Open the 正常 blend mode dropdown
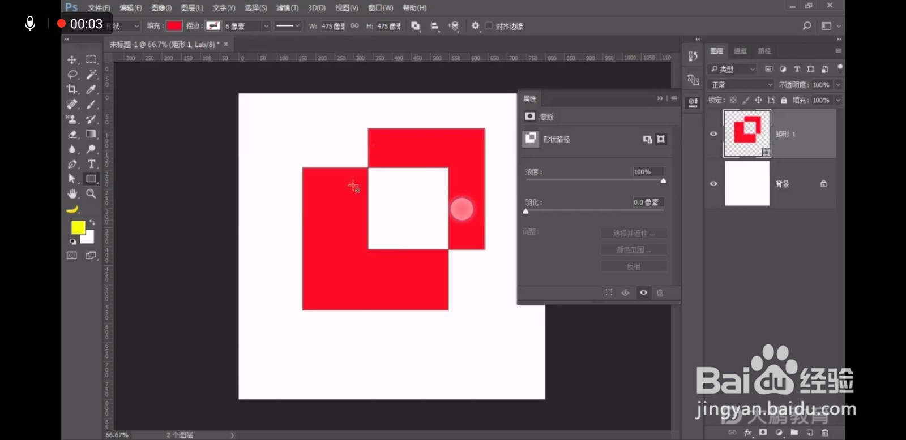 pyautogui.click(x=741, y=85)
